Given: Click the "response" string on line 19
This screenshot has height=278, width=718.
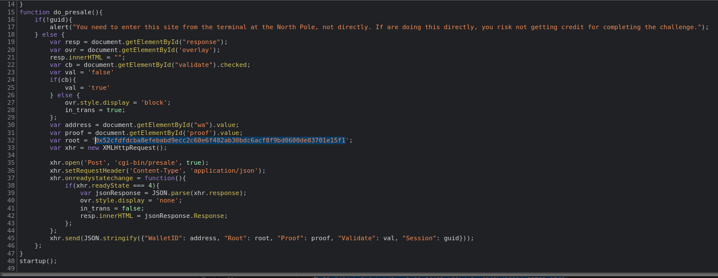Looking at the screenshot, I should tap(201, 42).
